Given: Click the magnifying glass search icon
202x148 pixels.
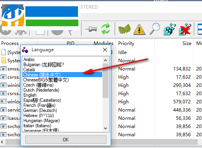Looking at the screenshot, I should click(155, 29).
